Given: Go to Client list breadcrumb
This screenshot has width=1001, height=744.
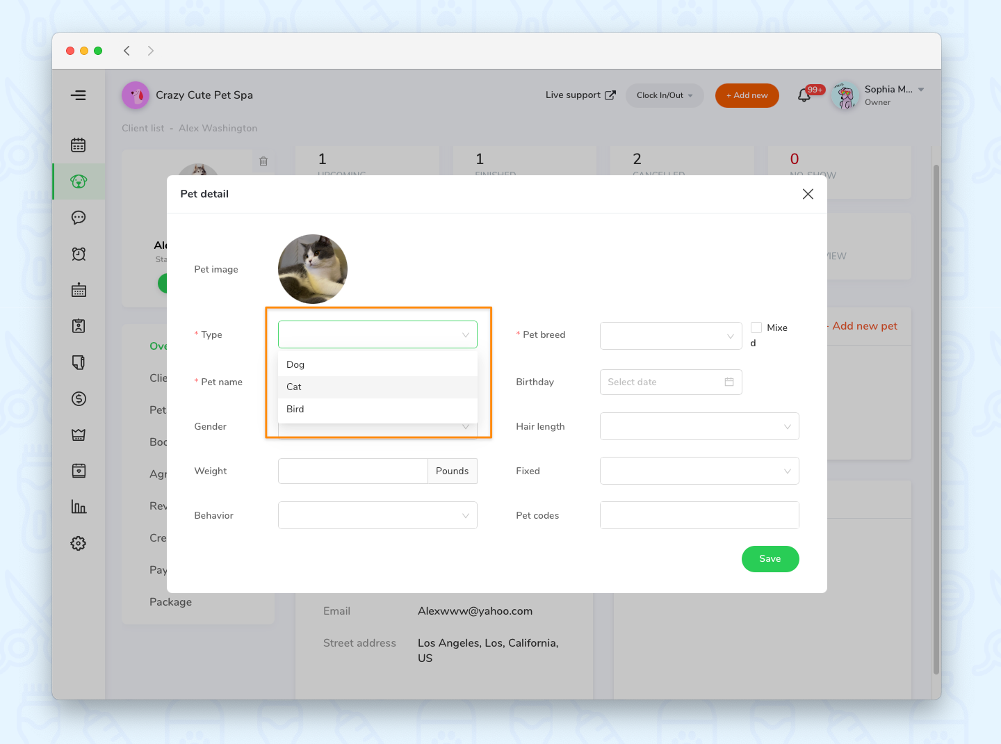Looking at the screenshot, I should (143, 128).
